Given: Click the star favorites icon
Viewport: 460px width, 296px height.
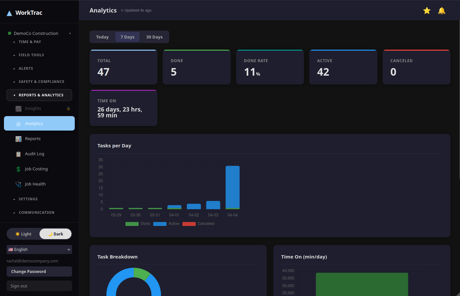Looking at the screenshot, I should coord(427,11).
